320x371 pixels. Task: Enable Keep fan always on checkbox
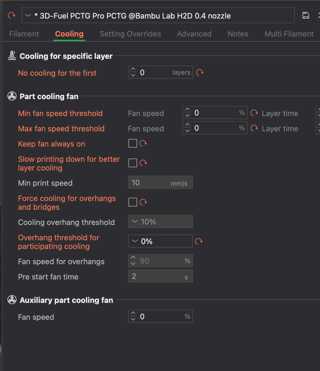click(133, 143)
